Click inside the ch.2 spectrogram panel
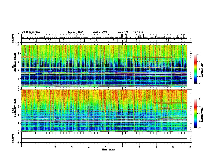The width and height of the screenshot is (214, 165). 104,111
